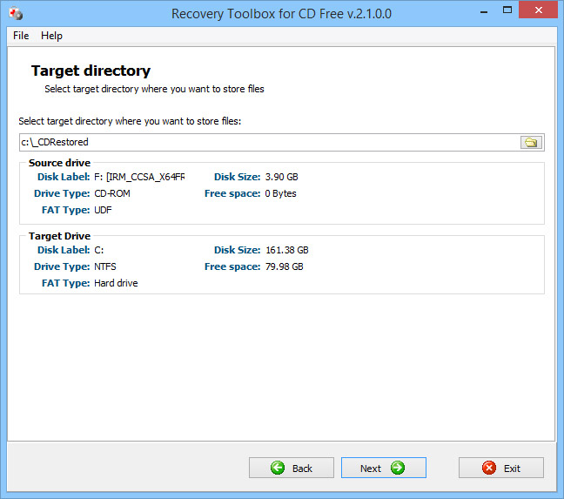Maximize the Recovery Toolbox window

507,10
